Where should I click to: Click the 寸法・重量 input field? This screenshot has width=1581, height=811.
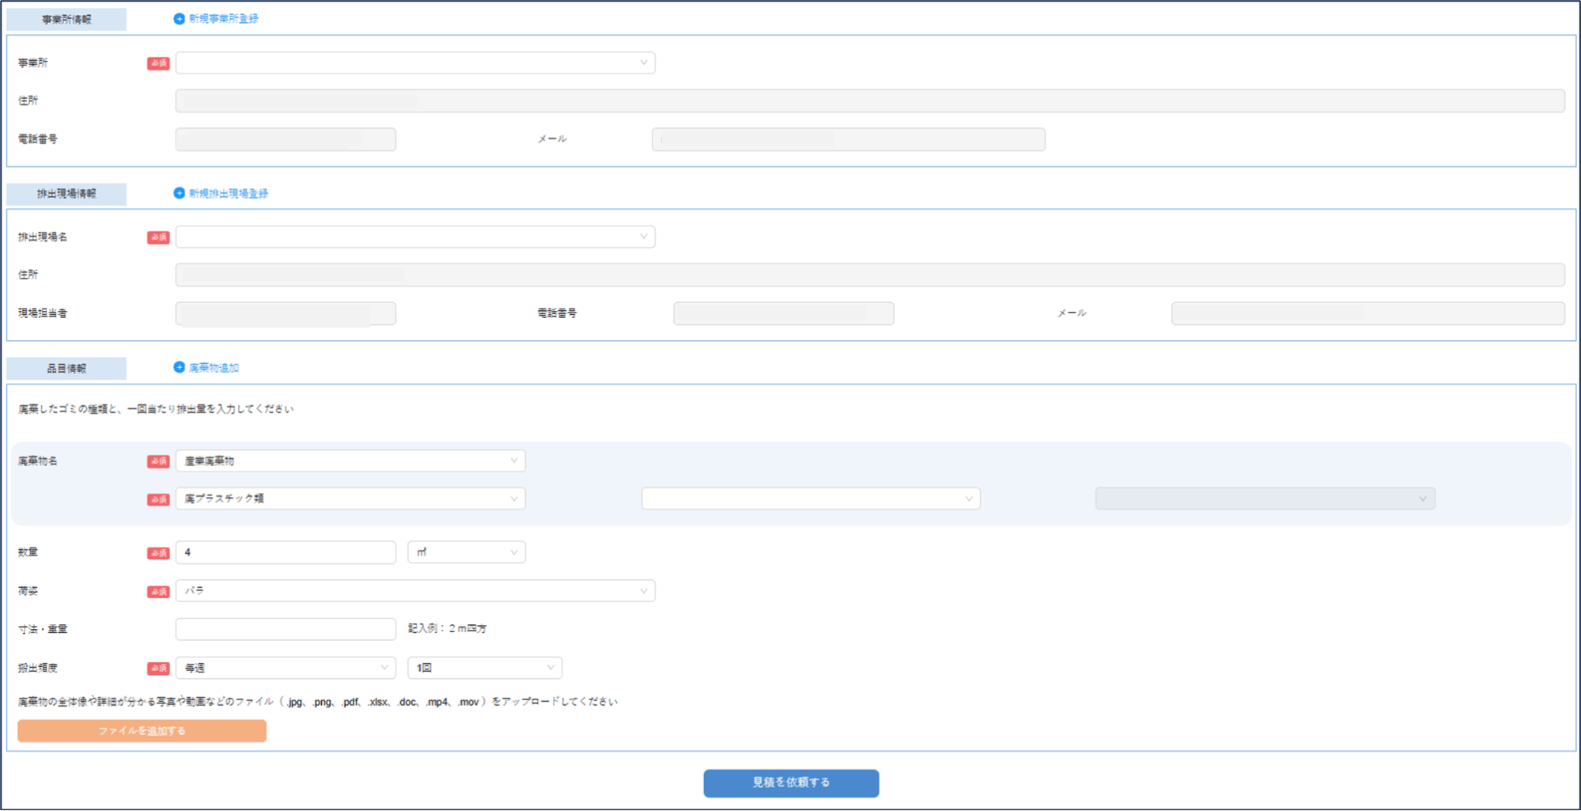[285, 629]
